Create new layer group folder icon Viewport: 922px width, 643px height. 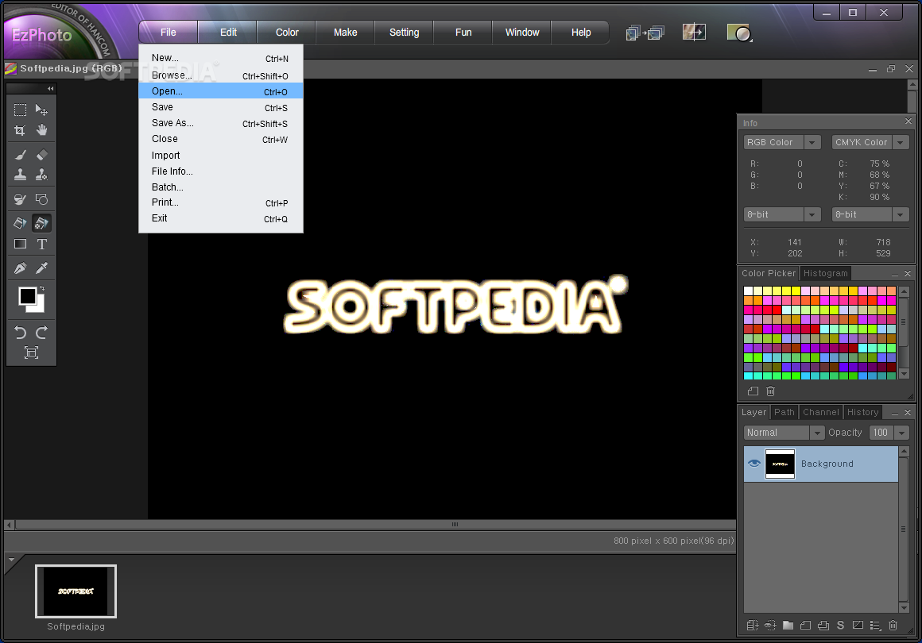pyautogui.click(x=788, y=626)
